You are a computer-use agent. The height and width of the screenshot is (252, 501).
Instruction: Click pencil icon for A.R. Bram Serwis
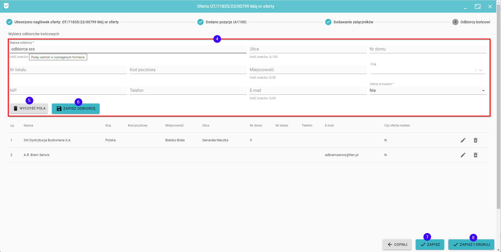463,155
